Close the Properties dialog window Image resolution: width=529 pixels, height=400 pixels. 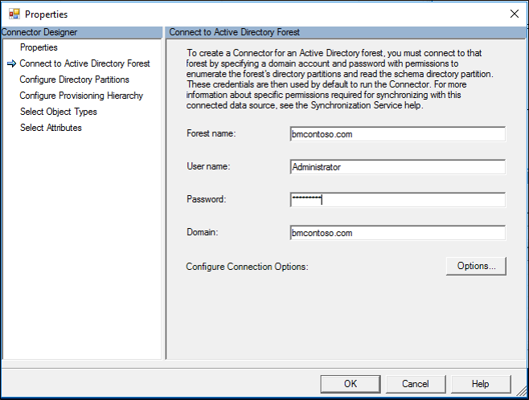coord(514,14)
